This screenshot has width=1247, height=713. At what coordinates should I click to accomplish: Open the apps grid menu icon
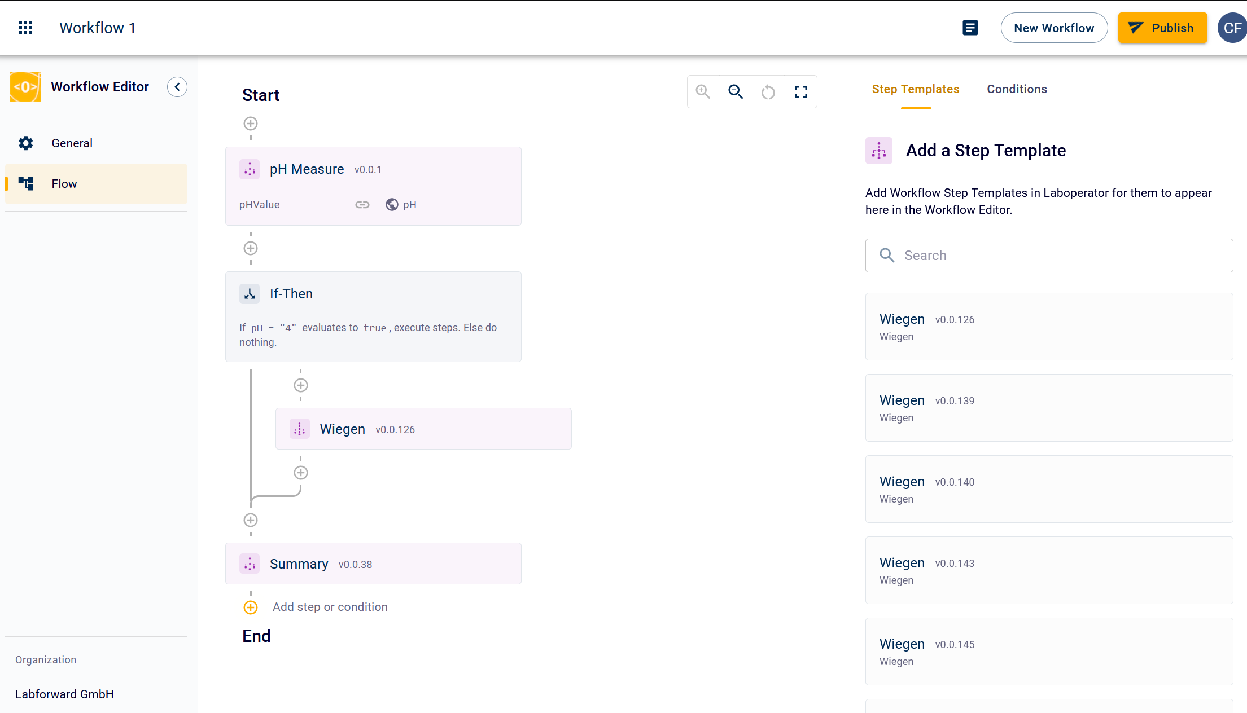pyautogui.click(x=25, y=28)
